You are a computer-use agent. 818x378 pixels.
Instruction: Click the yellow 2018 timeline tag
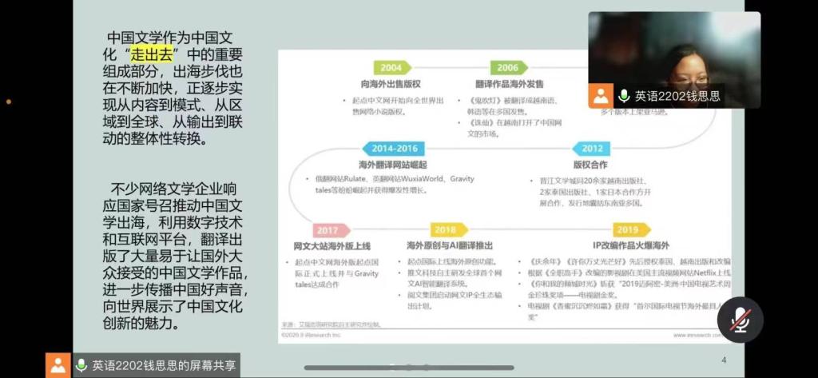[x=445, y=230]
